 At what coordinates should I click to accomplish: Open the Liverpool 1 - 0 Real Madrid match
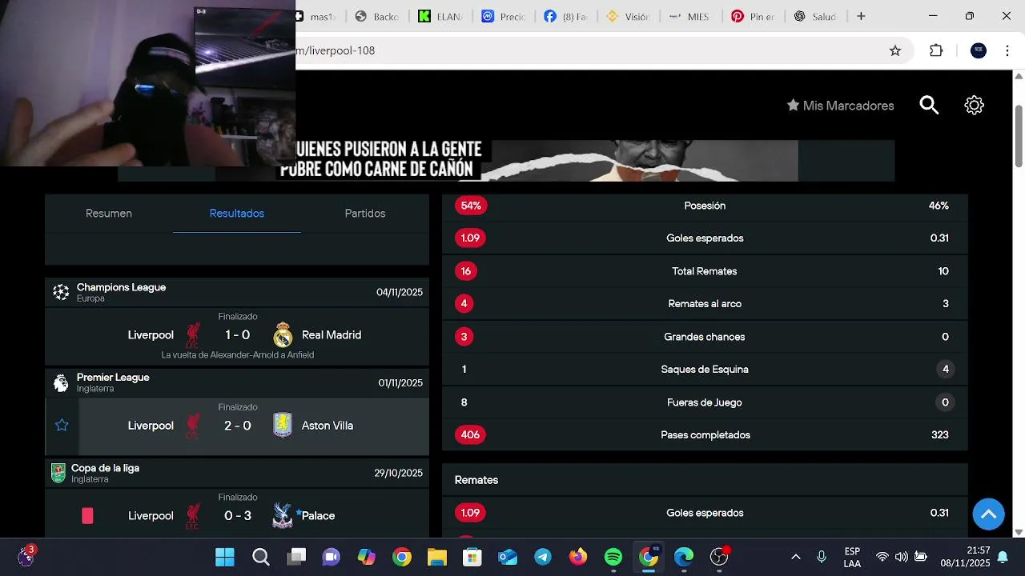pyautogui.click(x=237, y=335)
